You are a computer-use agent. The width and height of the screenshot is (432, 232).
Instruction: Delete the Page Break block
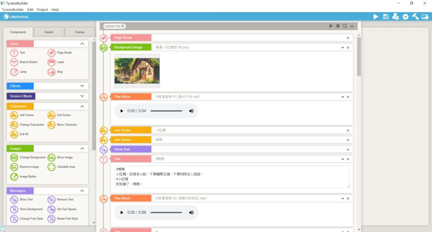point(348,38)
